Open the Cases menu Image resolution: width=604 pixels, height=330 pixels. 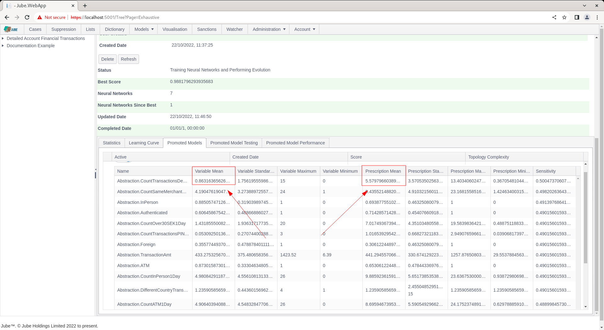35,29
